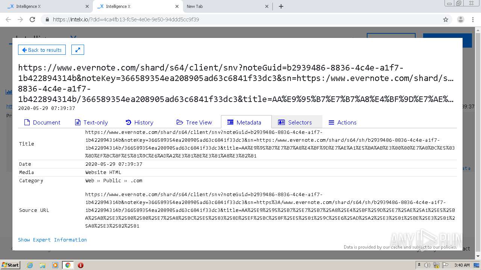Bookmark this page with star icon

click(x=446, y=19)
